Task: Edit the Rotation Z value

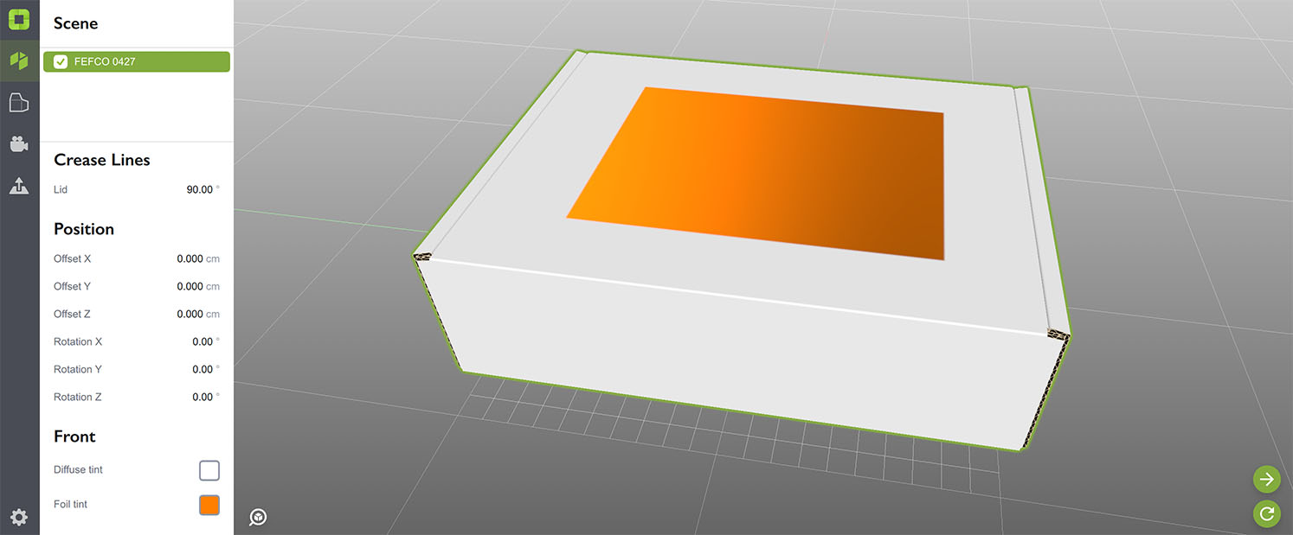Action: pos(202,397)
